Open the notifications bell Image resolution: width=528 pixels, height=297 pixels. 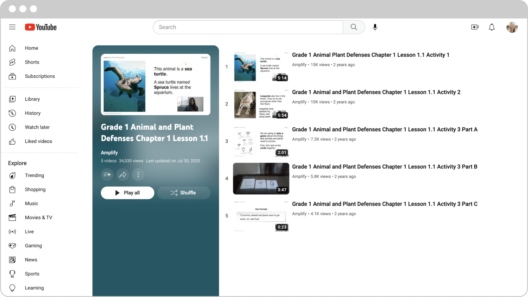pos(492,27)
